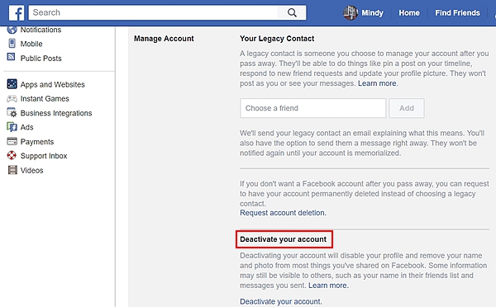
Task: Click the Payments card icon
Action: coord(12,141)
